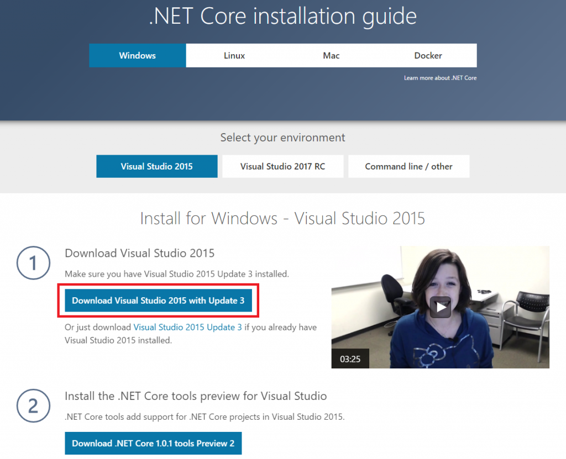
Task: Click the Select your environment heading
Action: 282,138
